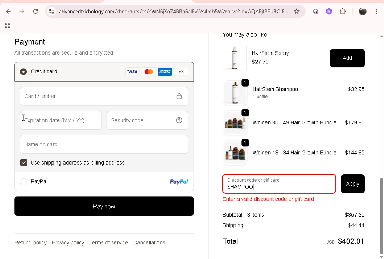Open the apps grid icon

point(8,25)
